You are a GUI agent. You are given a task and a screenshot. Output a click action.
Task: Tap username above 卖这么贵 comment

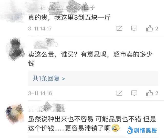[x=46, y=44]
